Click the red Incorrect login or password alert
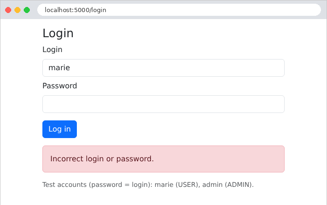 tap(163, 159)
